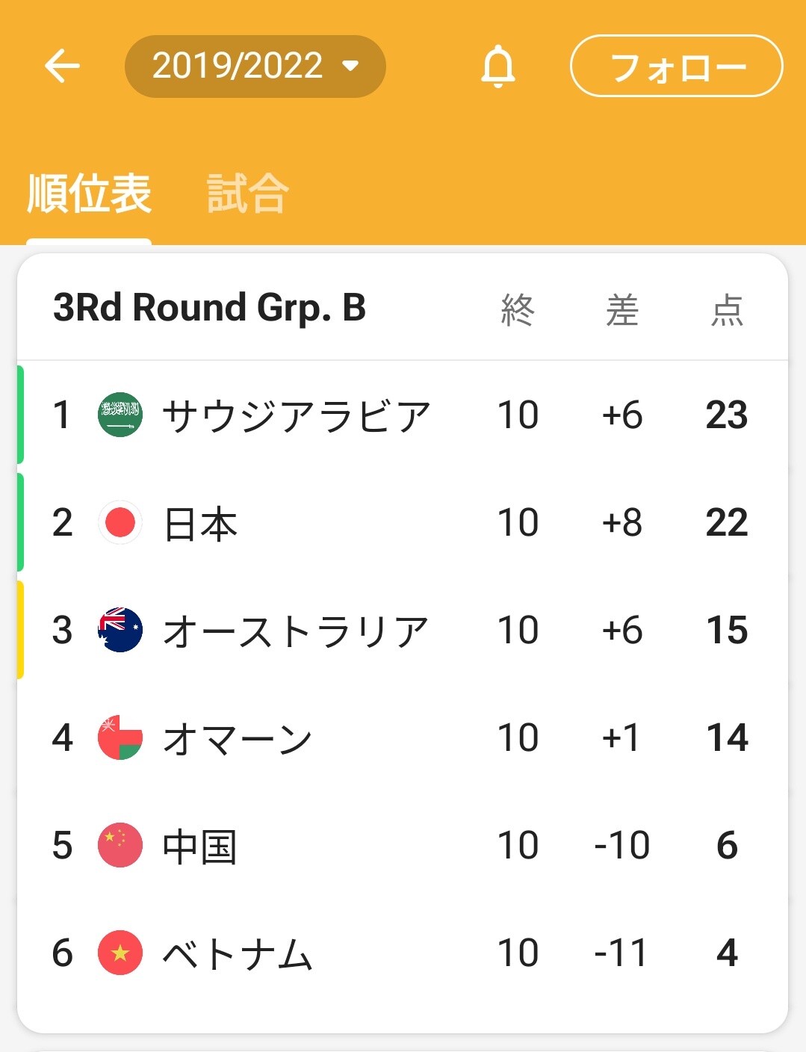Open the サウジアラビア team name
The height and width of the screenshot is (1052, 806).
pos(297,415)
